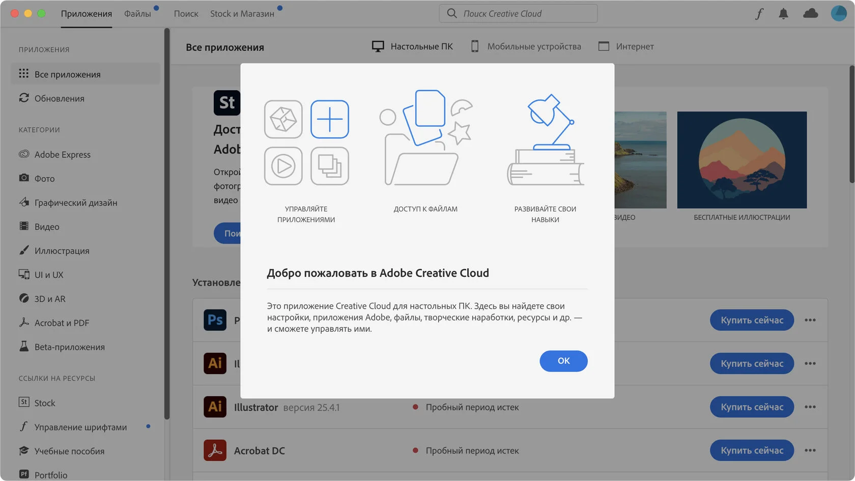Screen dimensions: 855x481
Task: Click Купить сейчас for Illustrator 25.4.1
Action: point(752,407)
